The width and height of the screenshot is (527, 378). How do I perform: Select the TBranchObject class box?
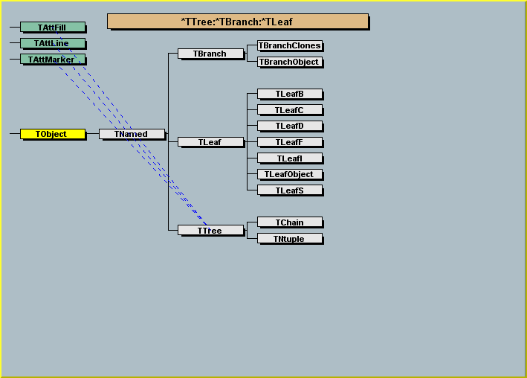pyautogui.click(x=290, y=63)
